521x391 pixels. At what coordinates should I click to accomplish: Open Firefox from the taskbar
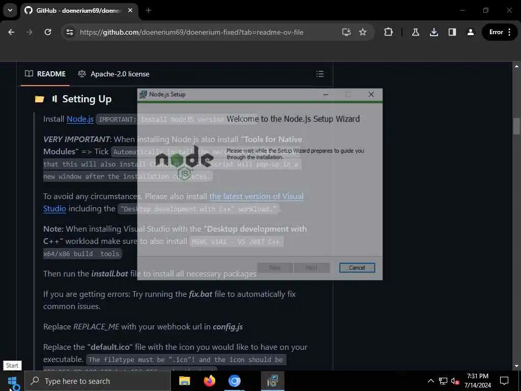coord(209,381)
